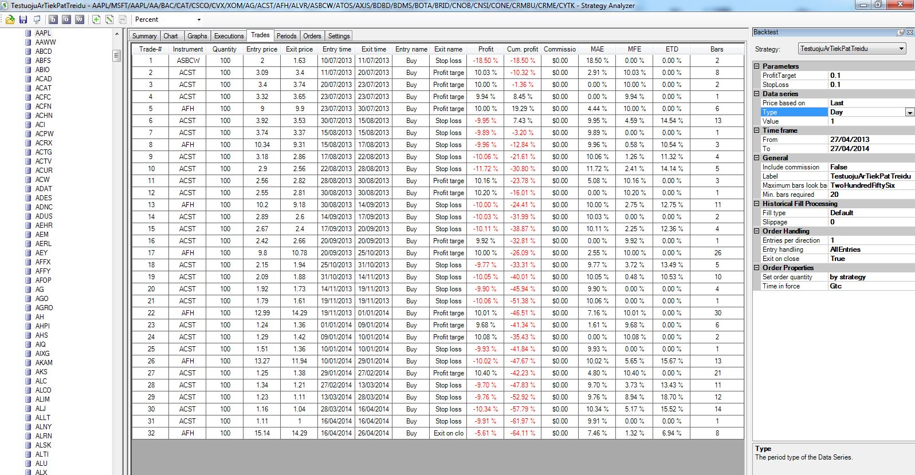Image resolution: width=915 pixels, height=475 pixels.
Task: Select ABCD in the instrument list
Action: (44, 52)
